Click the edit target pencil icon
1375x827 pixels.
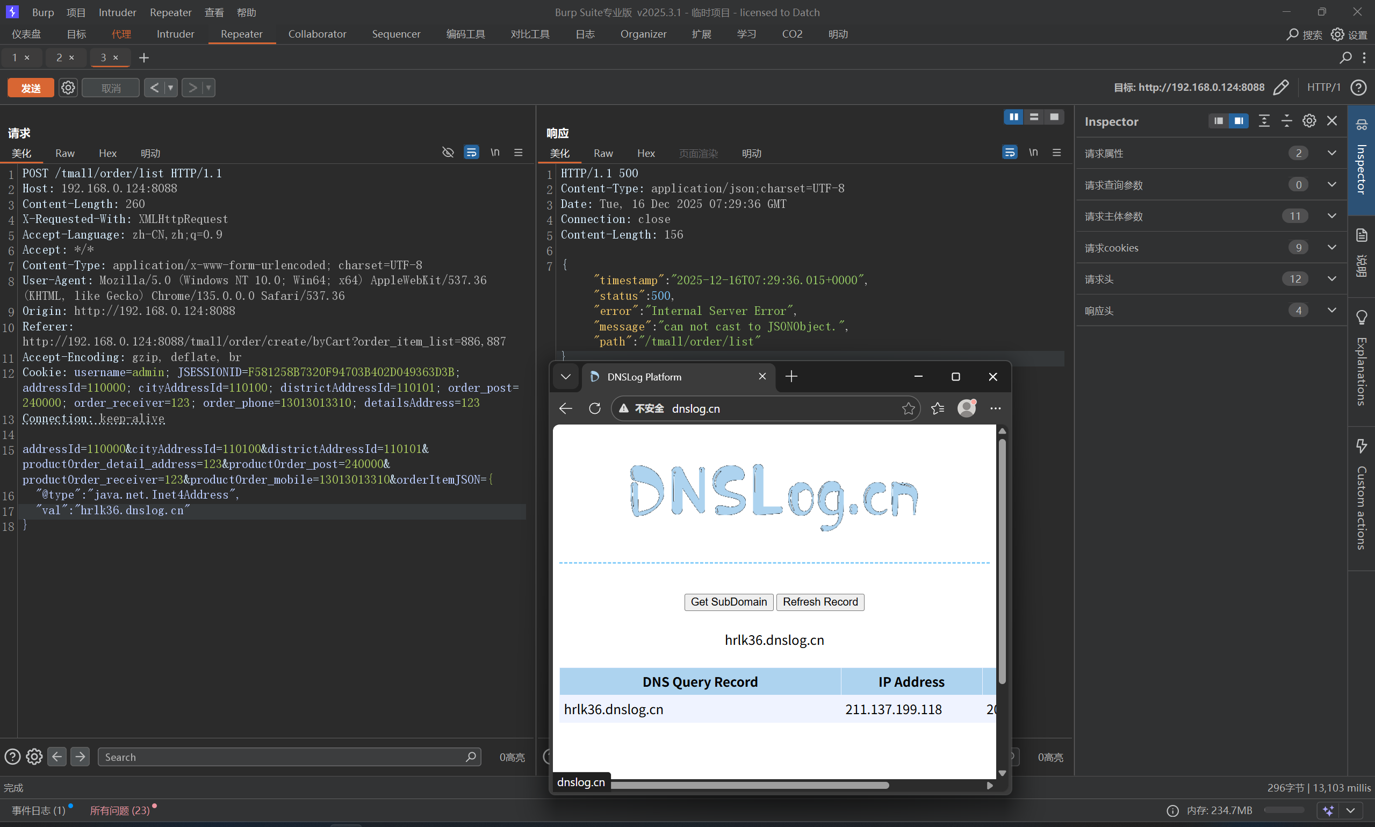[x=1281, y=88]
